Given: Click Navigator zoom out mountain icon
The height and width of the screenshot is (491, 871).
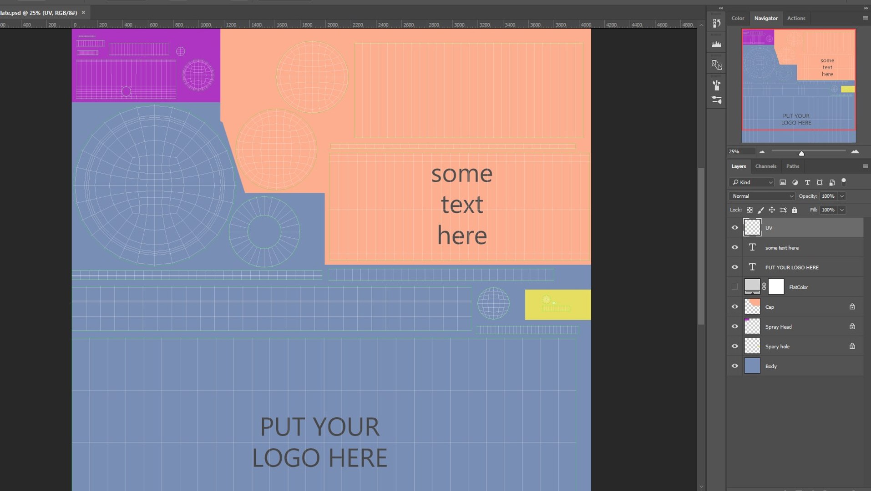Looking at the screenshot, I should 762,151.
